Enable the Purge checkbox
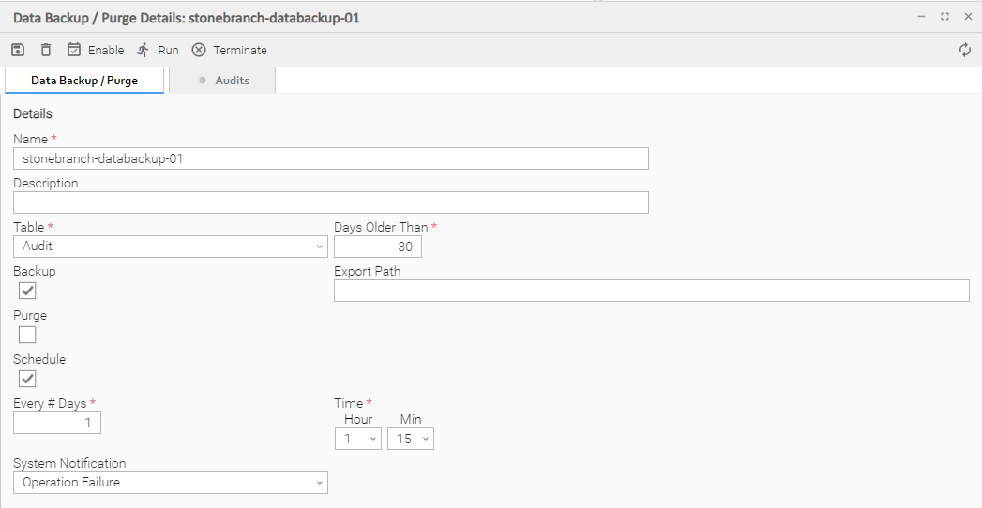The width and height of the screenshot is (982, 508). pyautogui.click(x=27, y=335)
